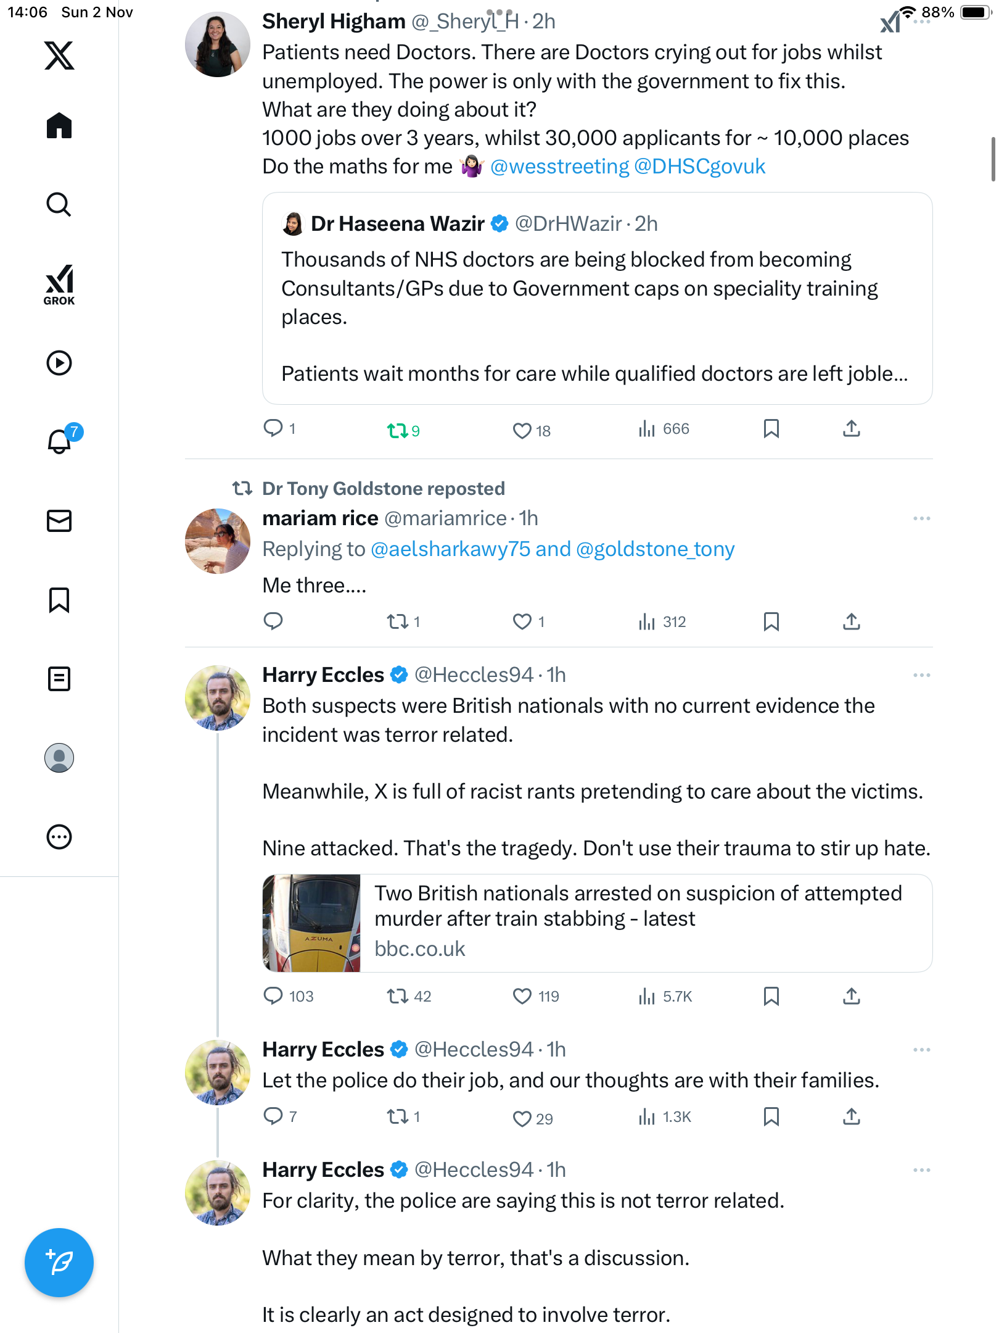Open Grok from the sidebar

tap(59, 284)
